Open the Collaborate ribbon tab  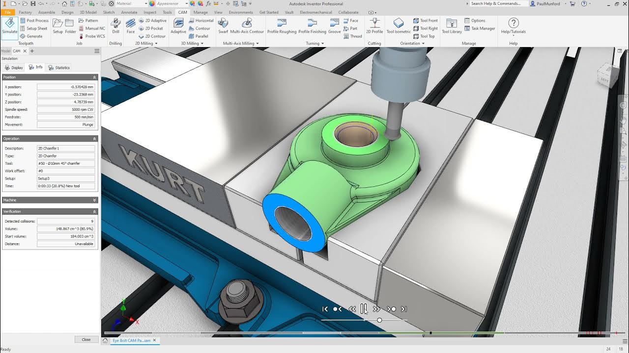click(x=348, y=12)
